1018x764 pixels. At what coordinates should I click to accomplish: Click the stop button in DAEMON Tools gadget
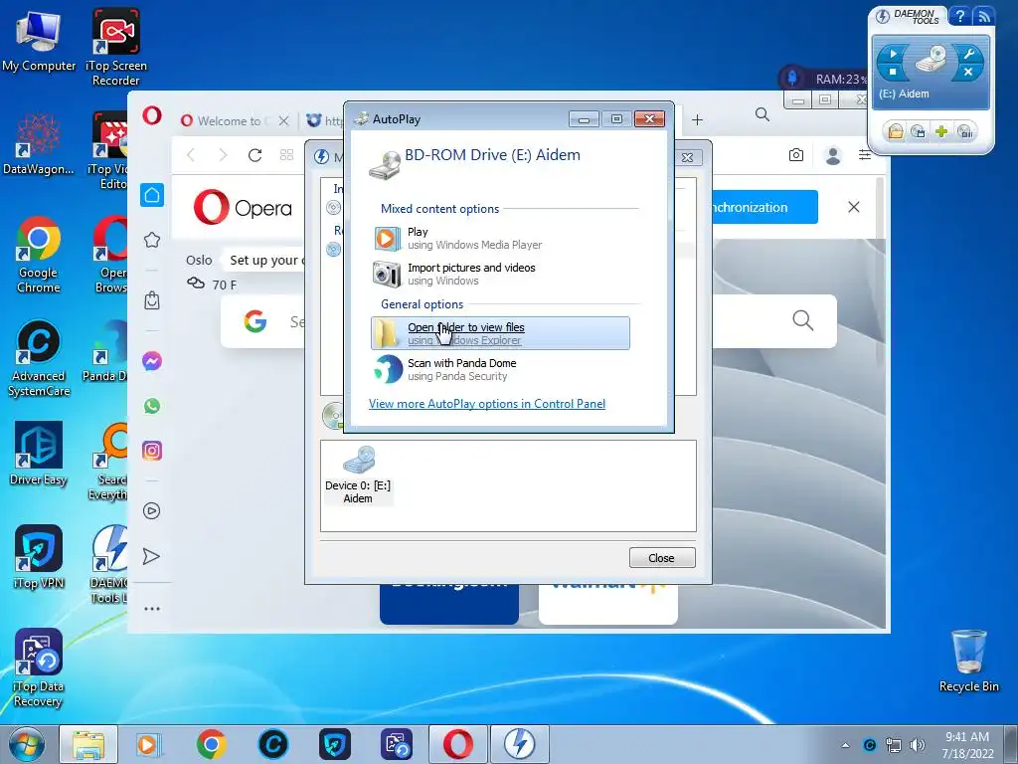[892, 72]
